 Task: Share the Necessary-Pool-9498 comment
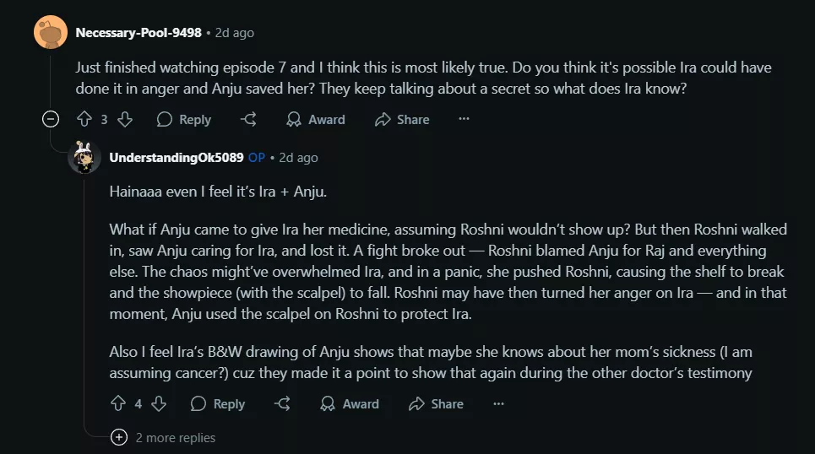[402, 120]
